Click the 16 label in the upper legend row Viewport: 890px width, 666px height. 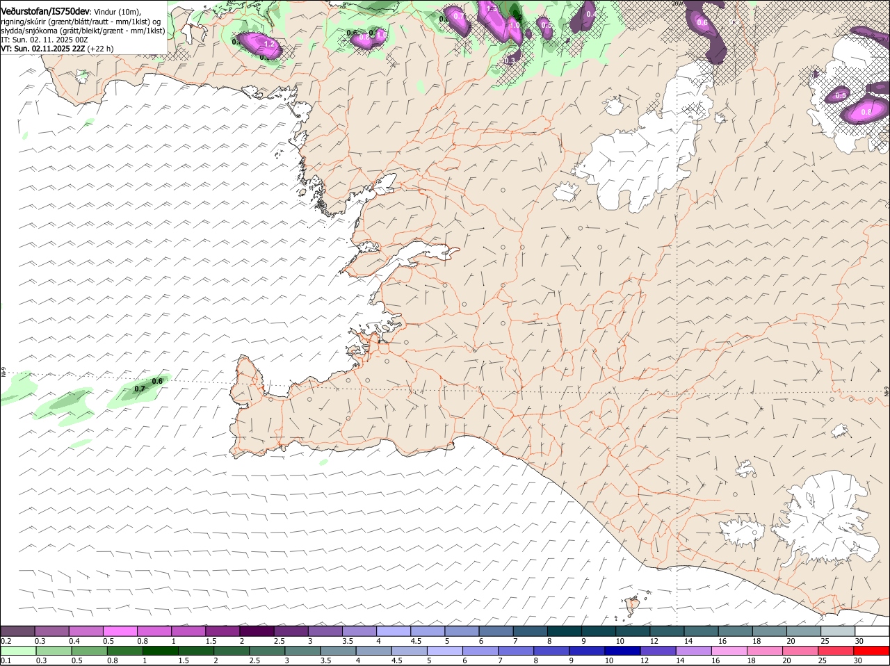pos(722,641)
